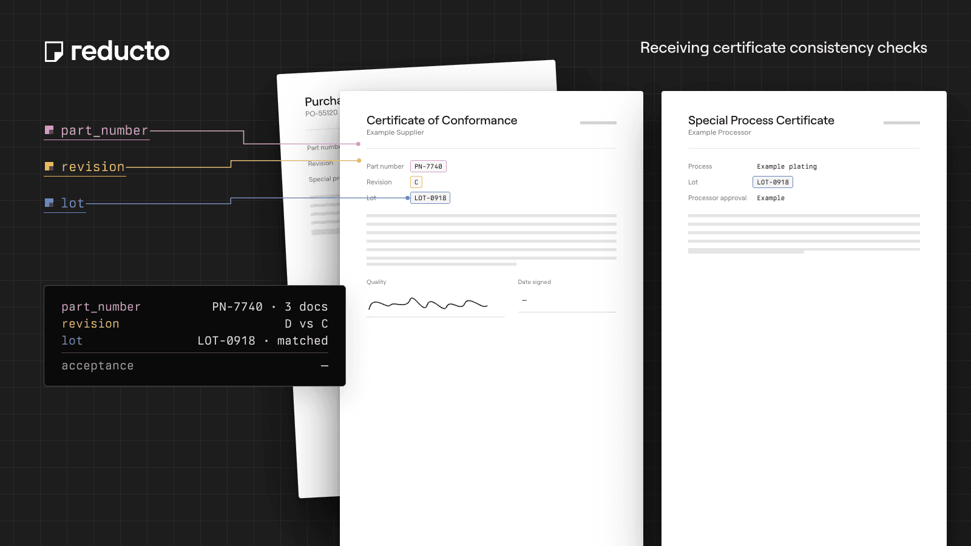Click the Quality label above the signature
The image size is (971, 546).
(x=376, y=282)
